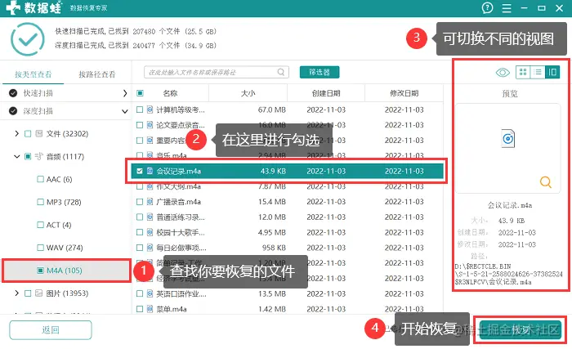Image resolution: width=572 pixels, height=349 pixels.
Task: Click the 图片 (13953) category icon
Action: (39, 293)
